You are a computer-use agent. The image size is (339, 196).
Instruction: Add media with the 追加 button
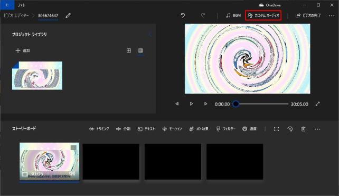tap(23, 50)
